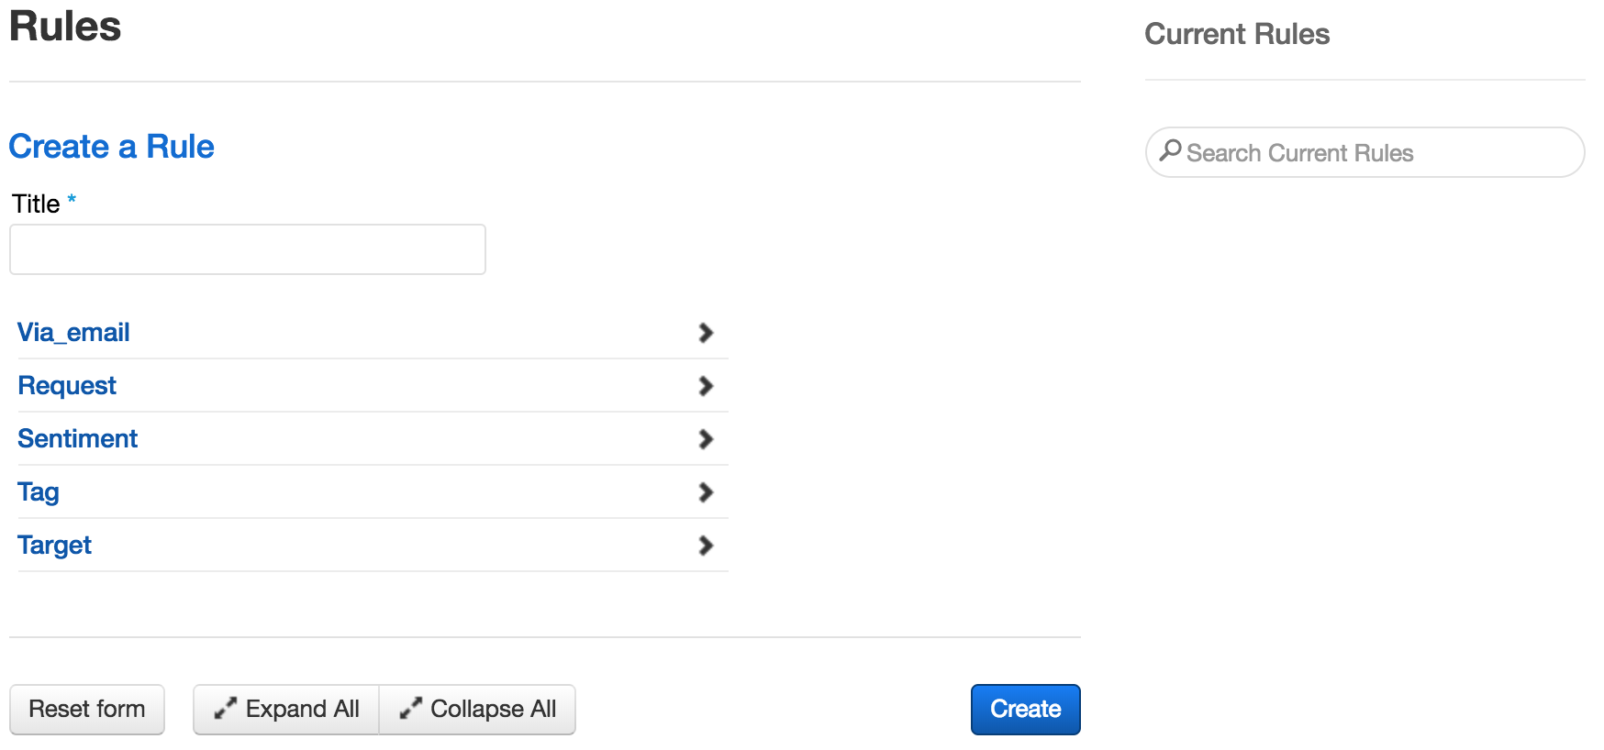Click the Expand All button
The height and width of the screenshot is (750, 1604).
(x=286, y=709)
